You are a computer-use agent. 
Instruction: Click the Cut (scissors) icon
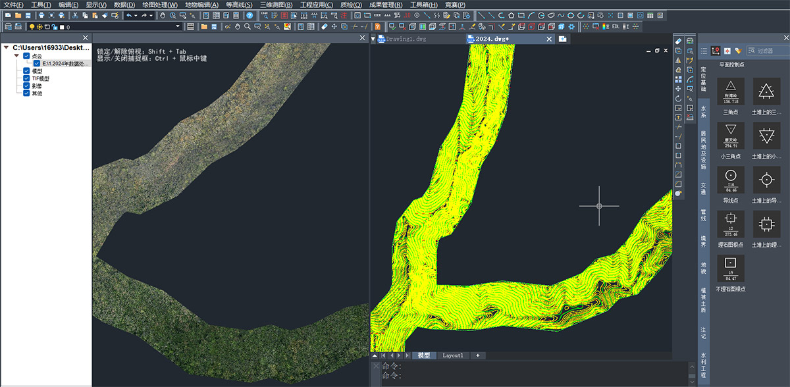[x=74, y=15]
